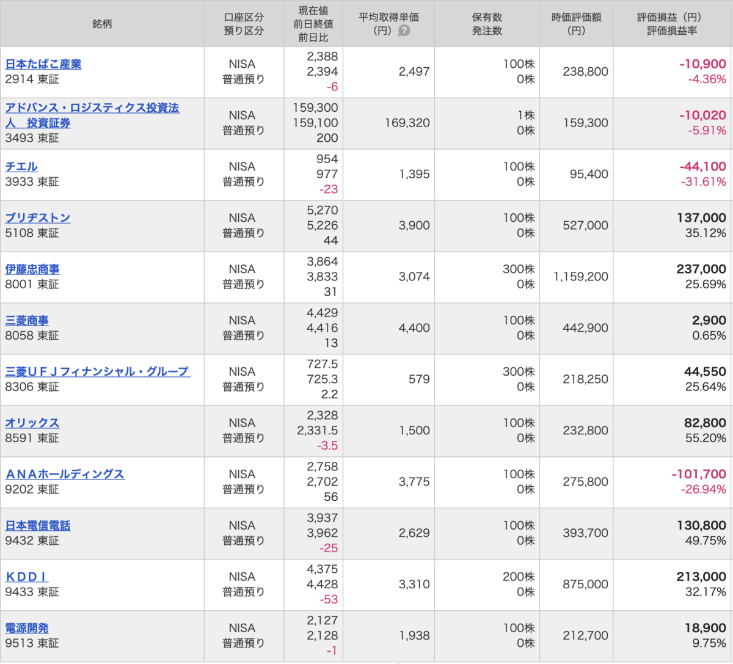Click the 時価評価額 column header
Screen dimensions: 733x664
point(576,24)
